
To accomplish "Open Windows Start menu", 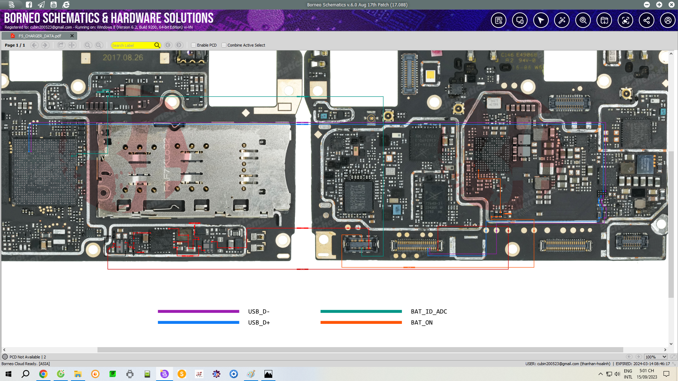I will 8,374.
